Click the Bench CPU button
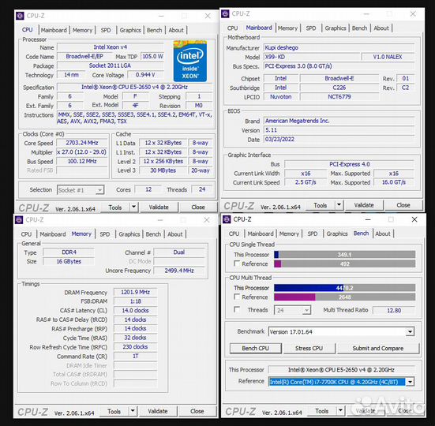This screenshot has width=435, height=426. (256, 348)
